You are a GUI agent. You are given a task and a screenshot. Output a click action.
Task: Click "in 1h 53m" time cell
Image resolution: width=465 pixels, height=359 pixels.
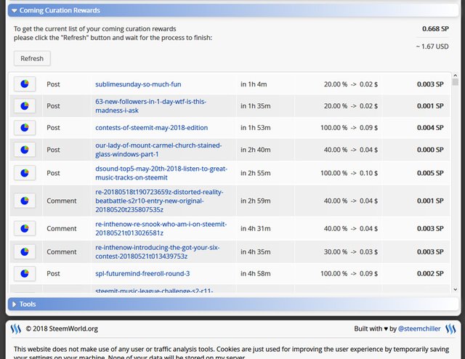tap(255, 128)
